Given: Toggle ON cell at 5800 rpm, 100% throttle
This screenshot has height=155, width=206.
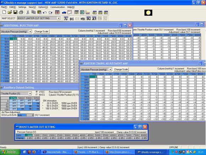Looking at the screenshot, I should [x=21, y=109].
